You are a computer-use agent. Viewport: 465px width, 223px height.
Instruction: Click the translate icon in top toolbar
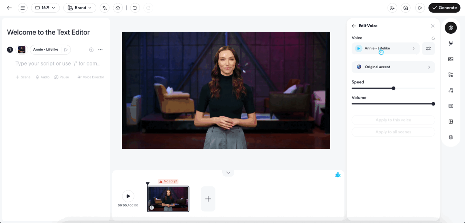105,8
